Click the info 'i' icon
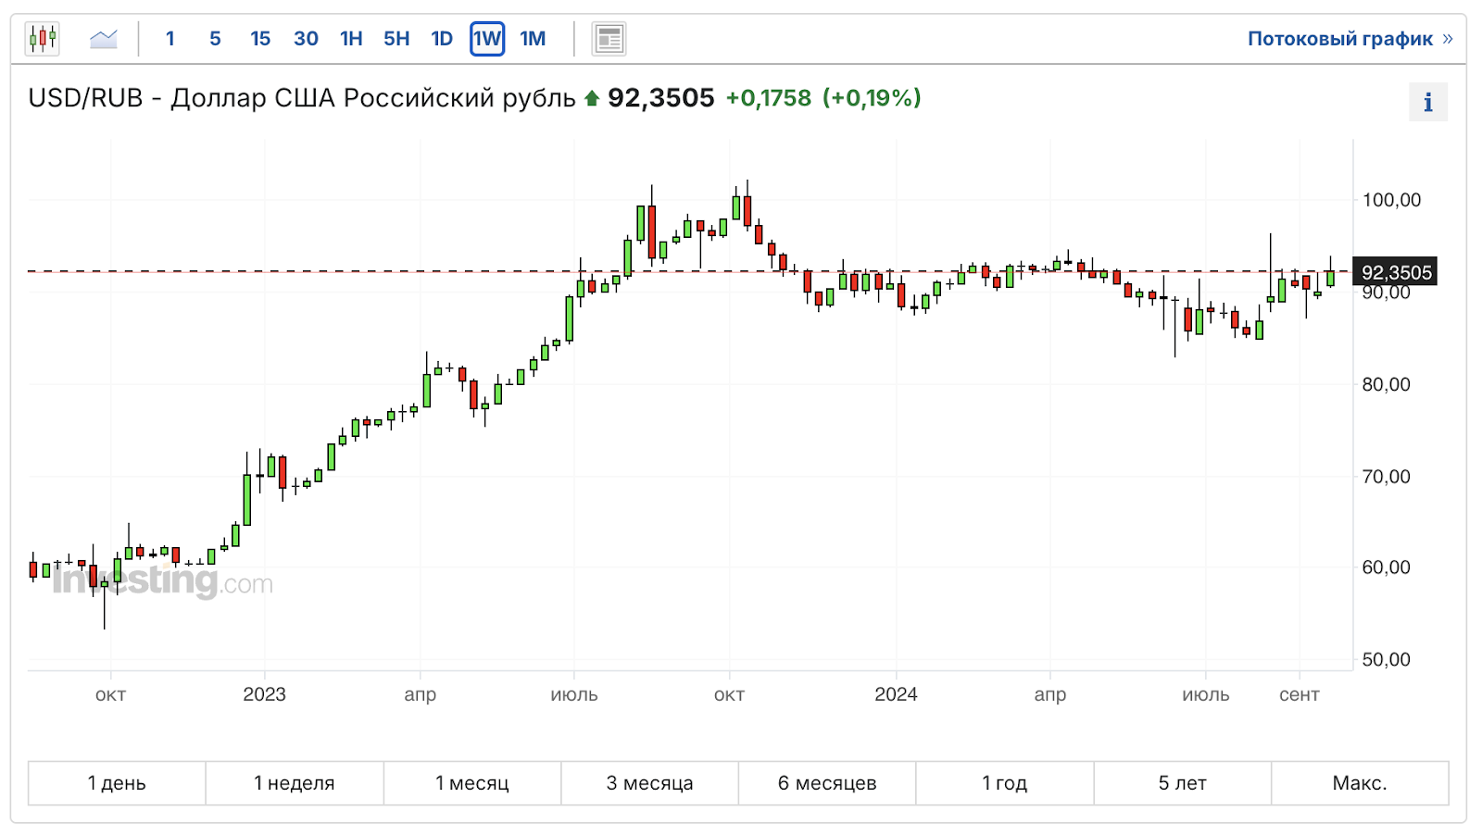 tap(1427, 102)
